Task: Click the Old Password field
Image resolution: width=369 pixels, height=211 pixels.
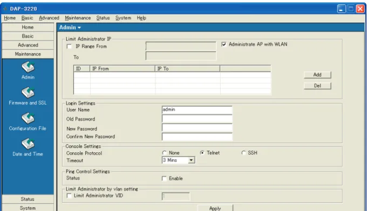Action: tap(197, 119)
